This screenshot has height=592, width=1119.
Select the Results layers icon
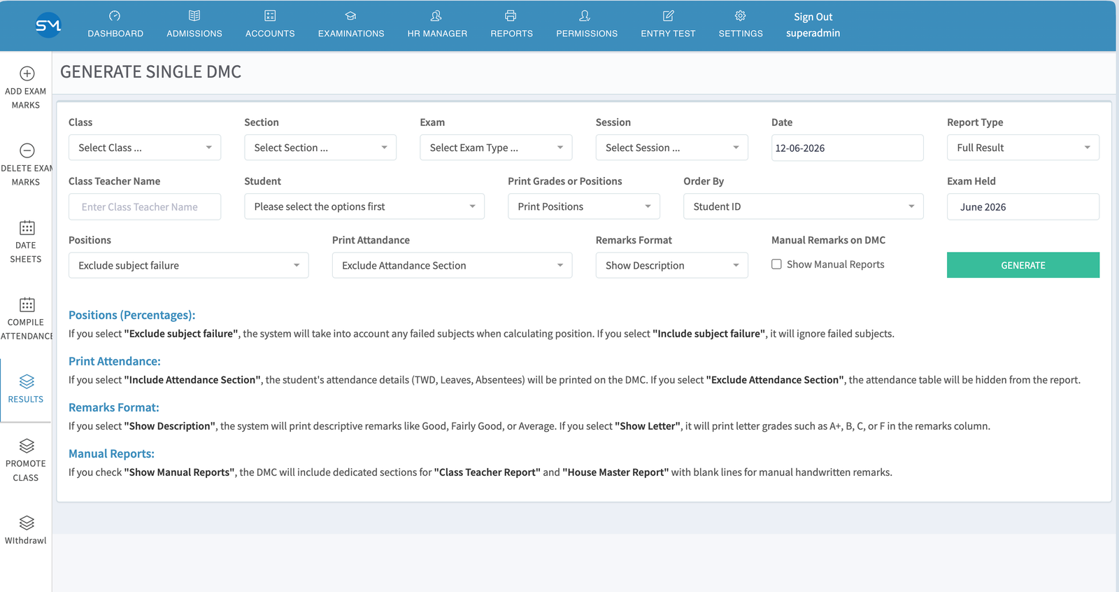27,381
